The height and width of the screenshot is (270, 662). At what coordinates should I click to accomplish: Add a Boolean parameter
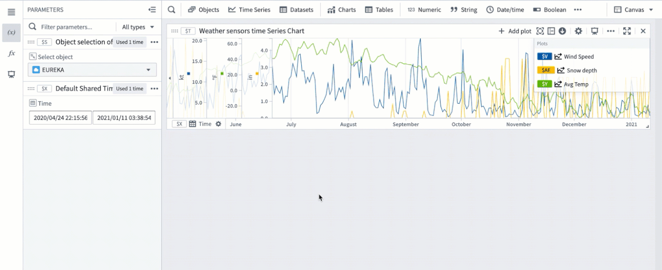[549, 9]
